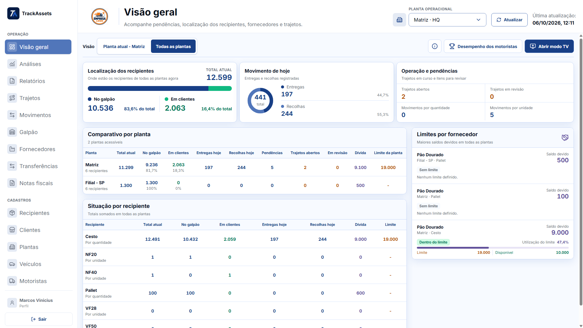Expand the Matriz · HQ plant dropdown
Screen dimensions: 583x328
(x=447, y=20)
